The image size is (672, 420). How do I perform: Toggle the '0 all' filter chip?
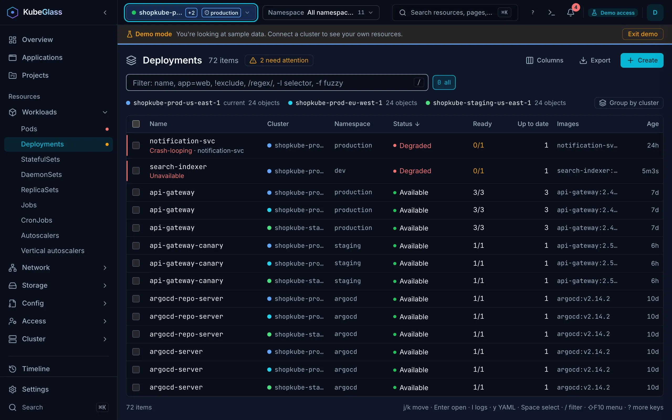click(444, 82)
